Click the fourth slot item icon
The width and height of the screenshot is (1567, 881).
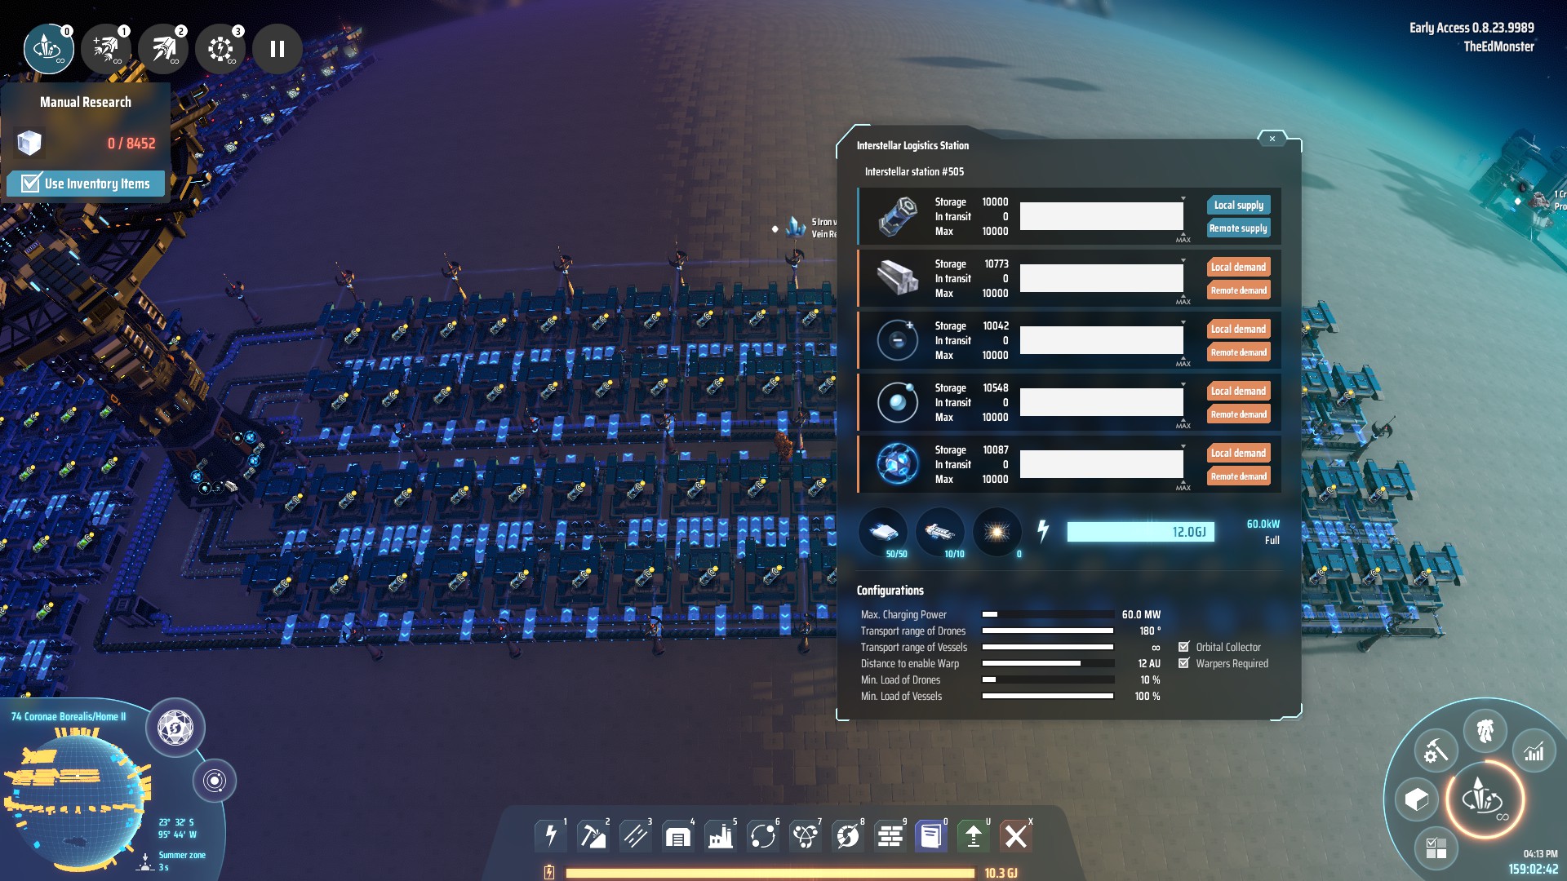click(898, 402)
